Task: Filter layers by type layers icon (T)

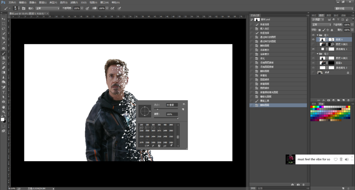Action: [x=338, y=20]
